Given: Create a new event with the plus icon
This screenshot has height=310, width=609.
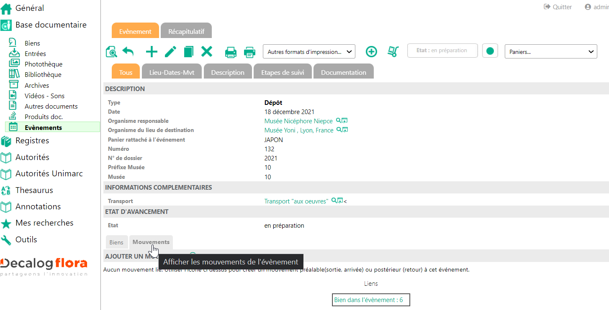Looking at the screenshot, I should pos(152,52).
